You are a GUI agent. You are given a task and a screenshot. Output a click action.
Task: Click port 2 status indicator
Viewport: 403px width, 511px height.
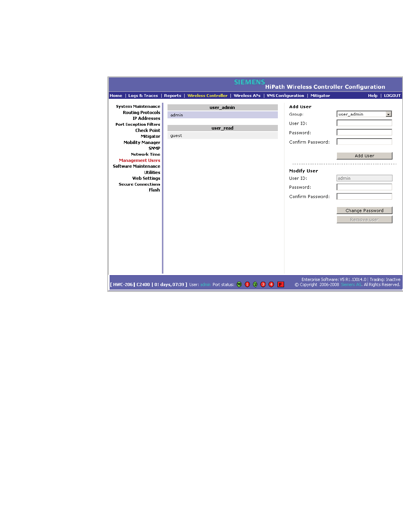[x=255, y=284]
